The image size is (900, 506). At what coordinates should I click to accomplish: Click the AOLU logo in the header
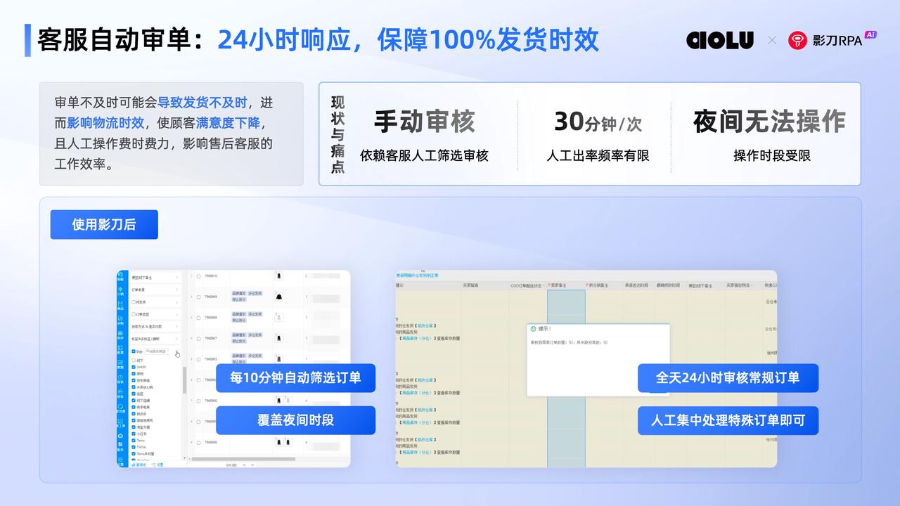[x=719, y=40]
